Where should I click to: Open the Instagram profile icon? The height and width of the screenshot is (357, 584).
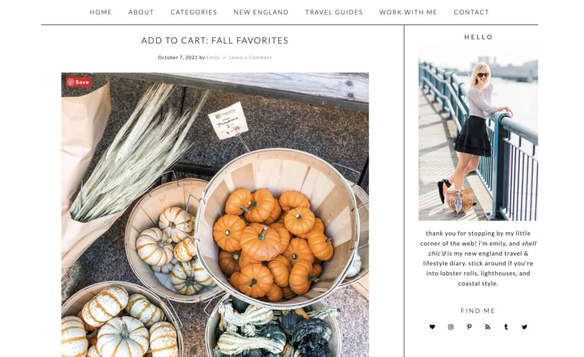click(451, 327)
